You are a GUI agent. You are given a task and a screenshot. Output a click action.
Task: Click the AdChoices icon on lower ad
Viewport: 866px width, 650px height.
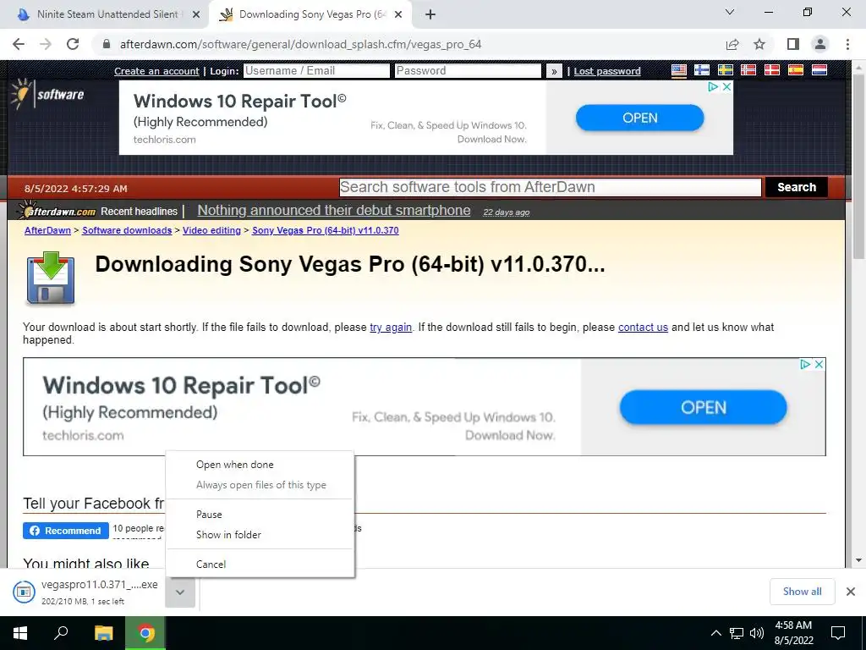(805, 364)
